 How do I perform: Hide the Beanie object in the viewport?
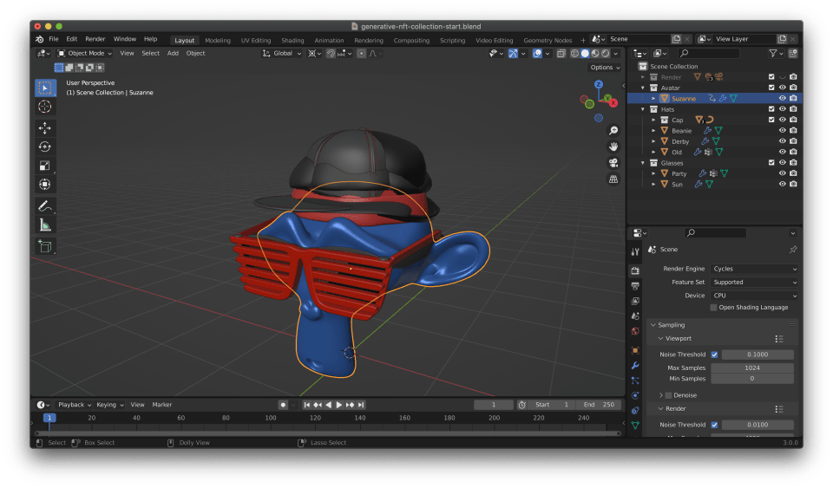(x=782, y=131)
